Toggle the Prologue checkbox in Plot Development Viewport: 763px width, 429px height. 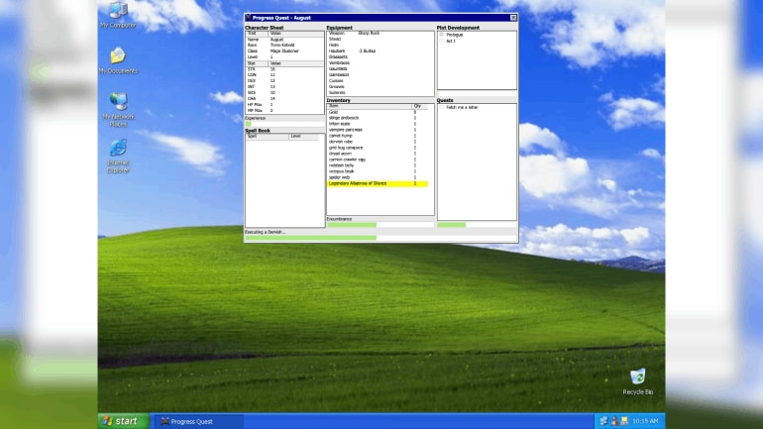(x=442, y=35)
